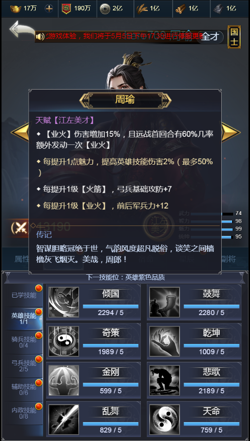Open the 内政技能 tab
This screenshot has width=250, height=441.
tap(24, 413)
